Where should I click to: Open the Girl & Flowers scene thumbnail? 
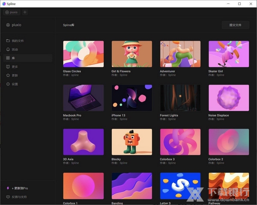pyautogui.click(x=131, y=54)
